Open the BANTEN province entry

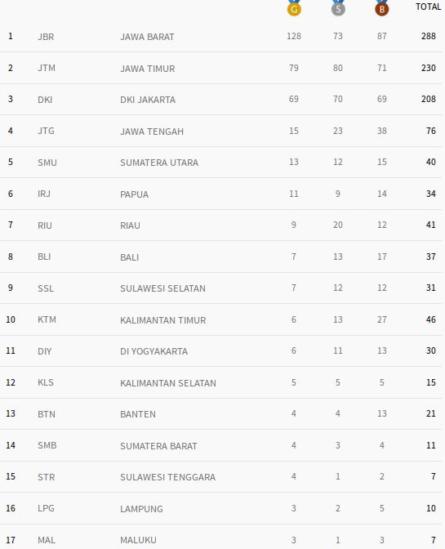[x=138, y=414]
